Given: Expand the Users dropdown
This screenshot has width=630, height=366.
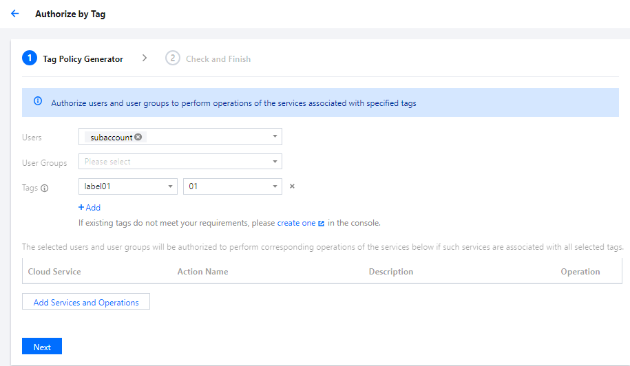Looking at the screenshot, I should coord(275,136).
